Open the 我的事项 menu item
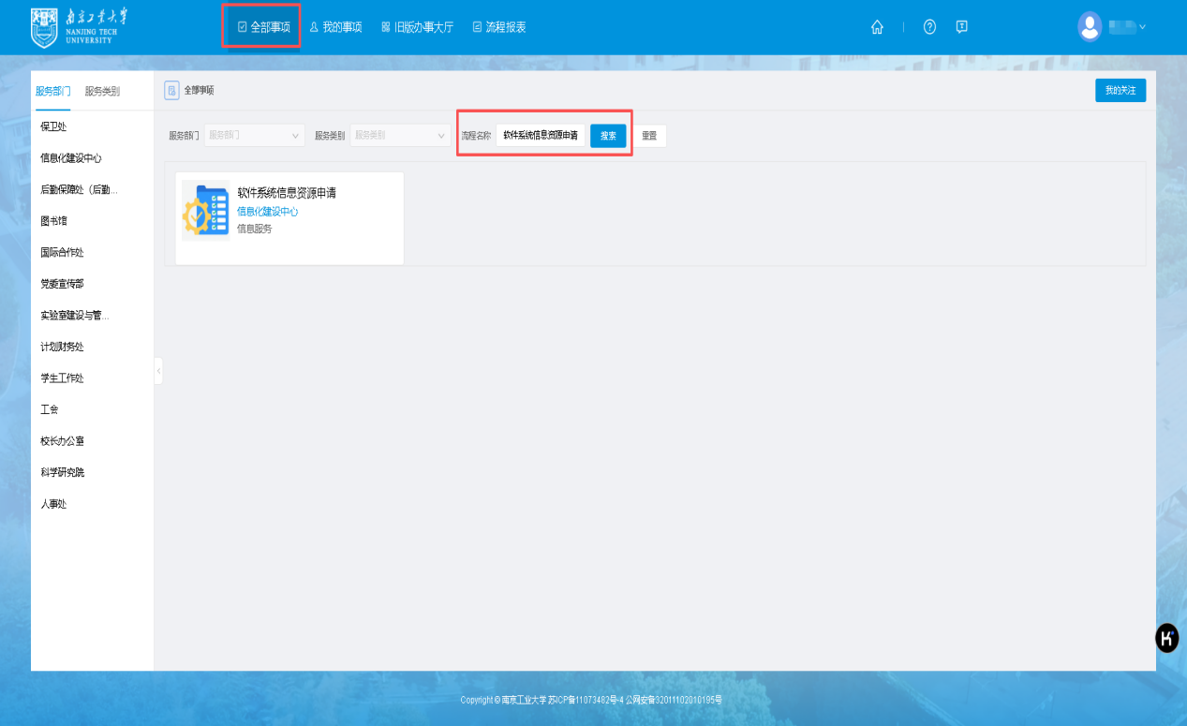Viewport: 1187px width, 726px height. [x=335, y=27]
